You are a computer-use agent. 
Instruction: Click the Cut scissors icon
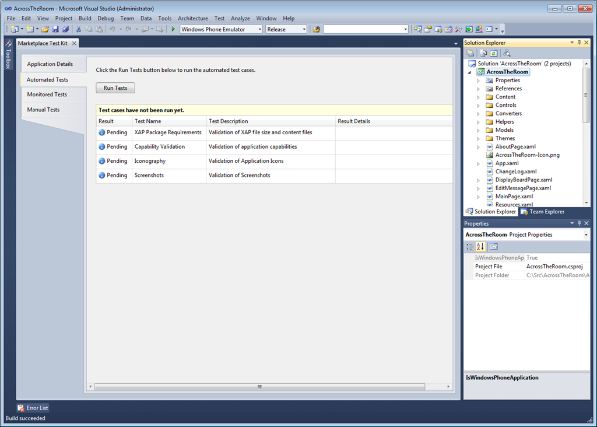point(79,29)
